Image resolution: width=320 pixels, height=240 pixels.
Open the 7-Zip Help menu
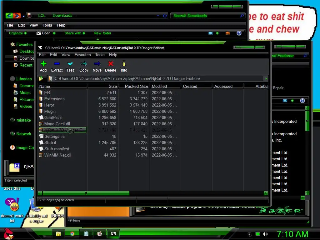pos(113,55)
